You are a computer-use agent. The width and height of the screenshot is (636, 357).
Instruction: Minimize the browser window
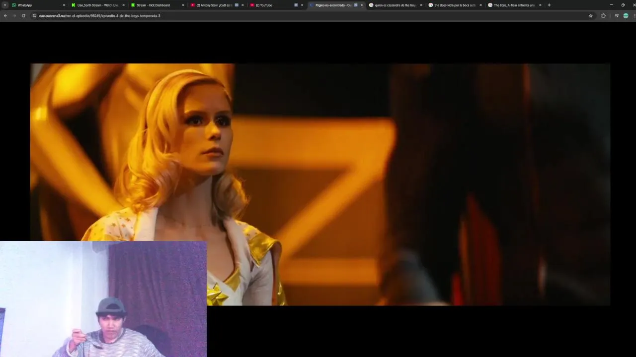pos(611,5)
